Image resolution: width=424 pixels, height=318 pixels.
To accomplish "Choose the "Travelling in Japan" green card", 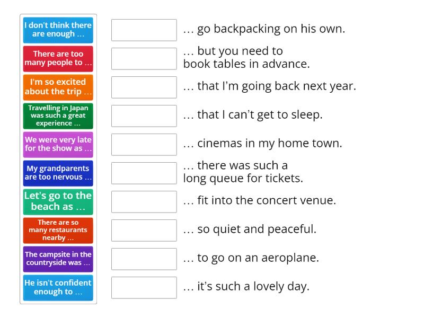I will 58,116.
